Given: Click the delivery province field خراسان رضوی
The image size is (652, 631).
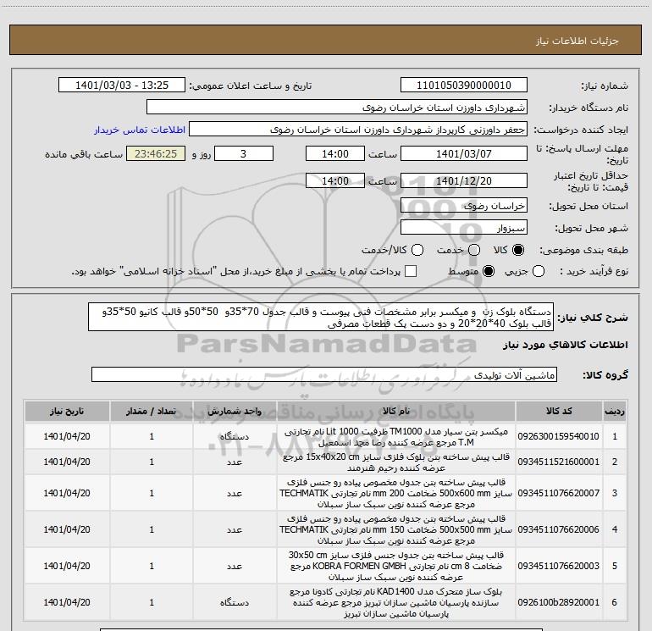Looking at the screenshot, I should point(464,206).
